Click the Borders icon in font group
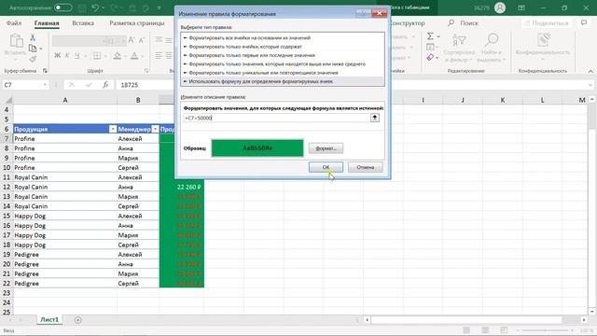This screenshot has width=597, height=336. pyautogui.click(x=97, y=56)
